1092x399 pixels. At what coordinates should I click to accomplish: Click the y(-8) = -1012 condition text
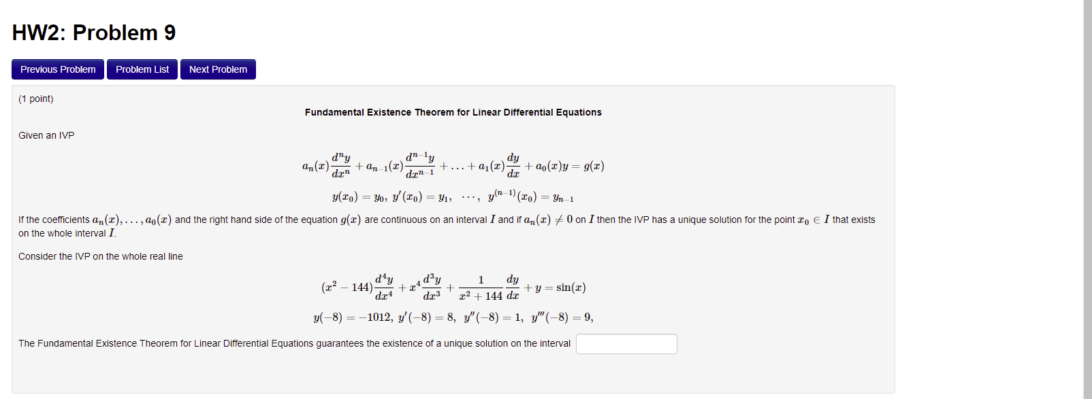coord(351,317)
